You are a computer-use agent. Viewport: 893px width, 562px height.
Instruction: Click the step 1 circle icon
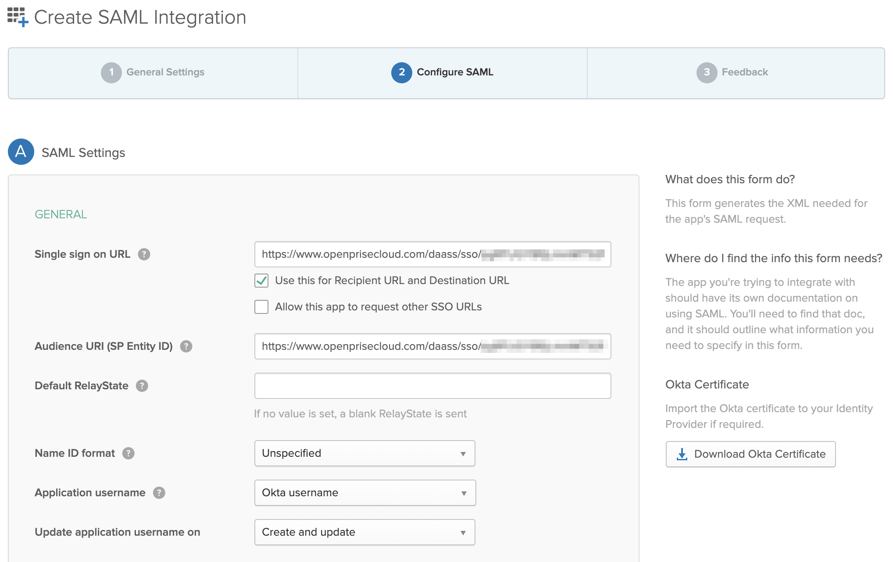[x=111, y=72]
